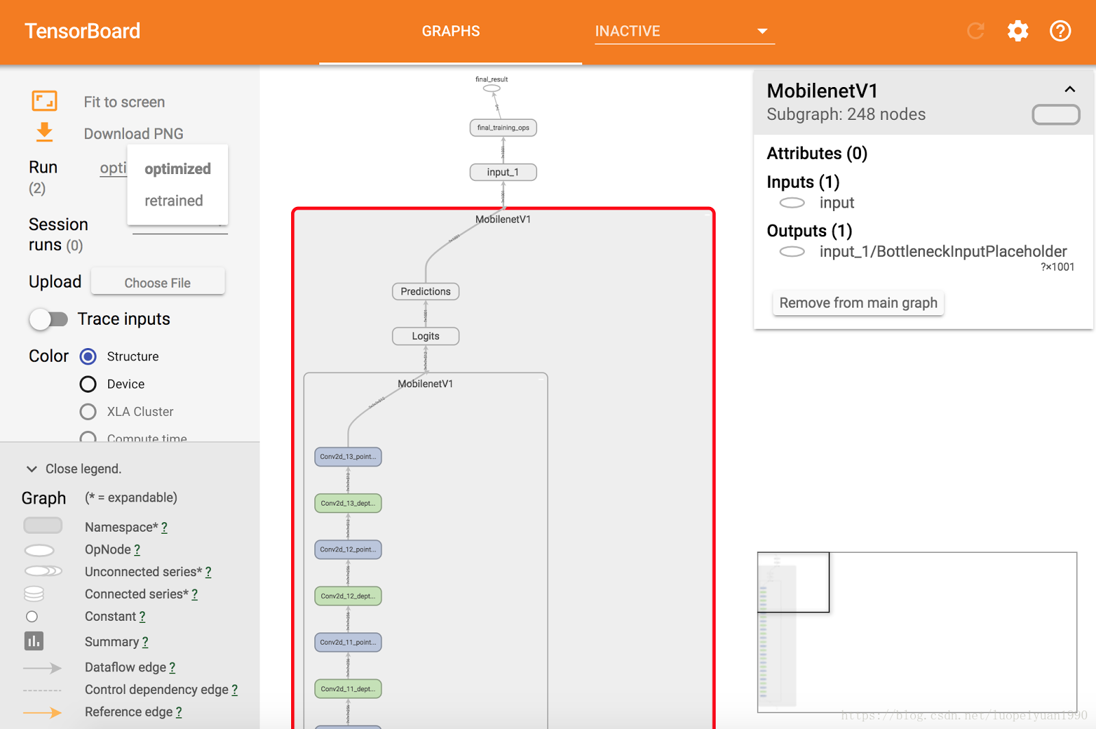Click the graph minimap viewport
Viewport: 1096px width, 729px height.
(793, 582)
